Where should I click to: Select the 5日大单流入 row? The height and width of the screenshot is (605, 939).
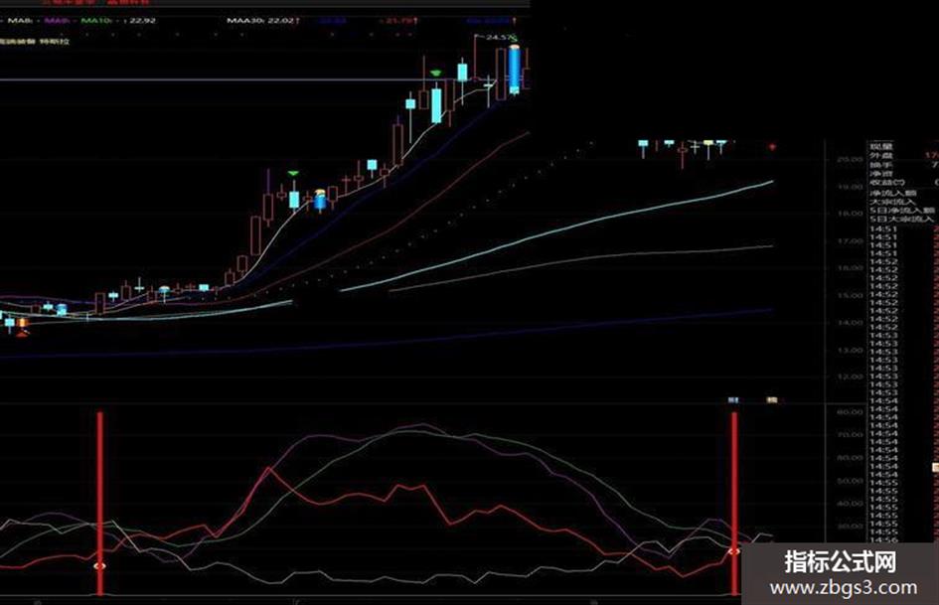pyautogui.click(x=903, y=219)
